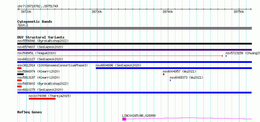Click the right arrowhead of the ruler
Screen dimensions: 260x122
(x=251, y=9)
